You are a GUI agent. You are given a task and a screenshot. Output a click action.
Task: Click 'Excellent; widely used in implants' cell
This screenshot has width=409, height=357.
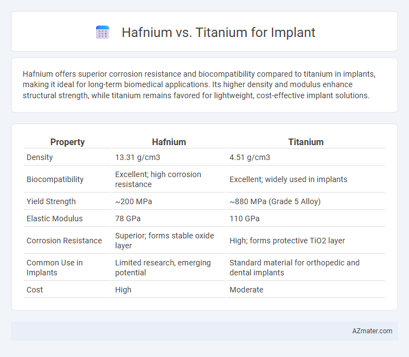[x=306, y=179]
